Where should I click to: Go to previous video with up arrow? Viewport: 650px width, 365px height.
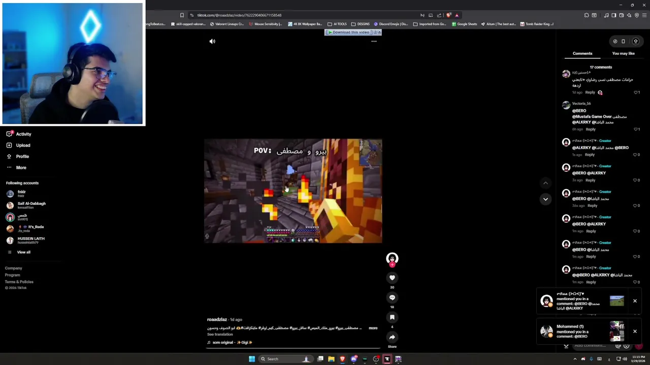point(545,183)
